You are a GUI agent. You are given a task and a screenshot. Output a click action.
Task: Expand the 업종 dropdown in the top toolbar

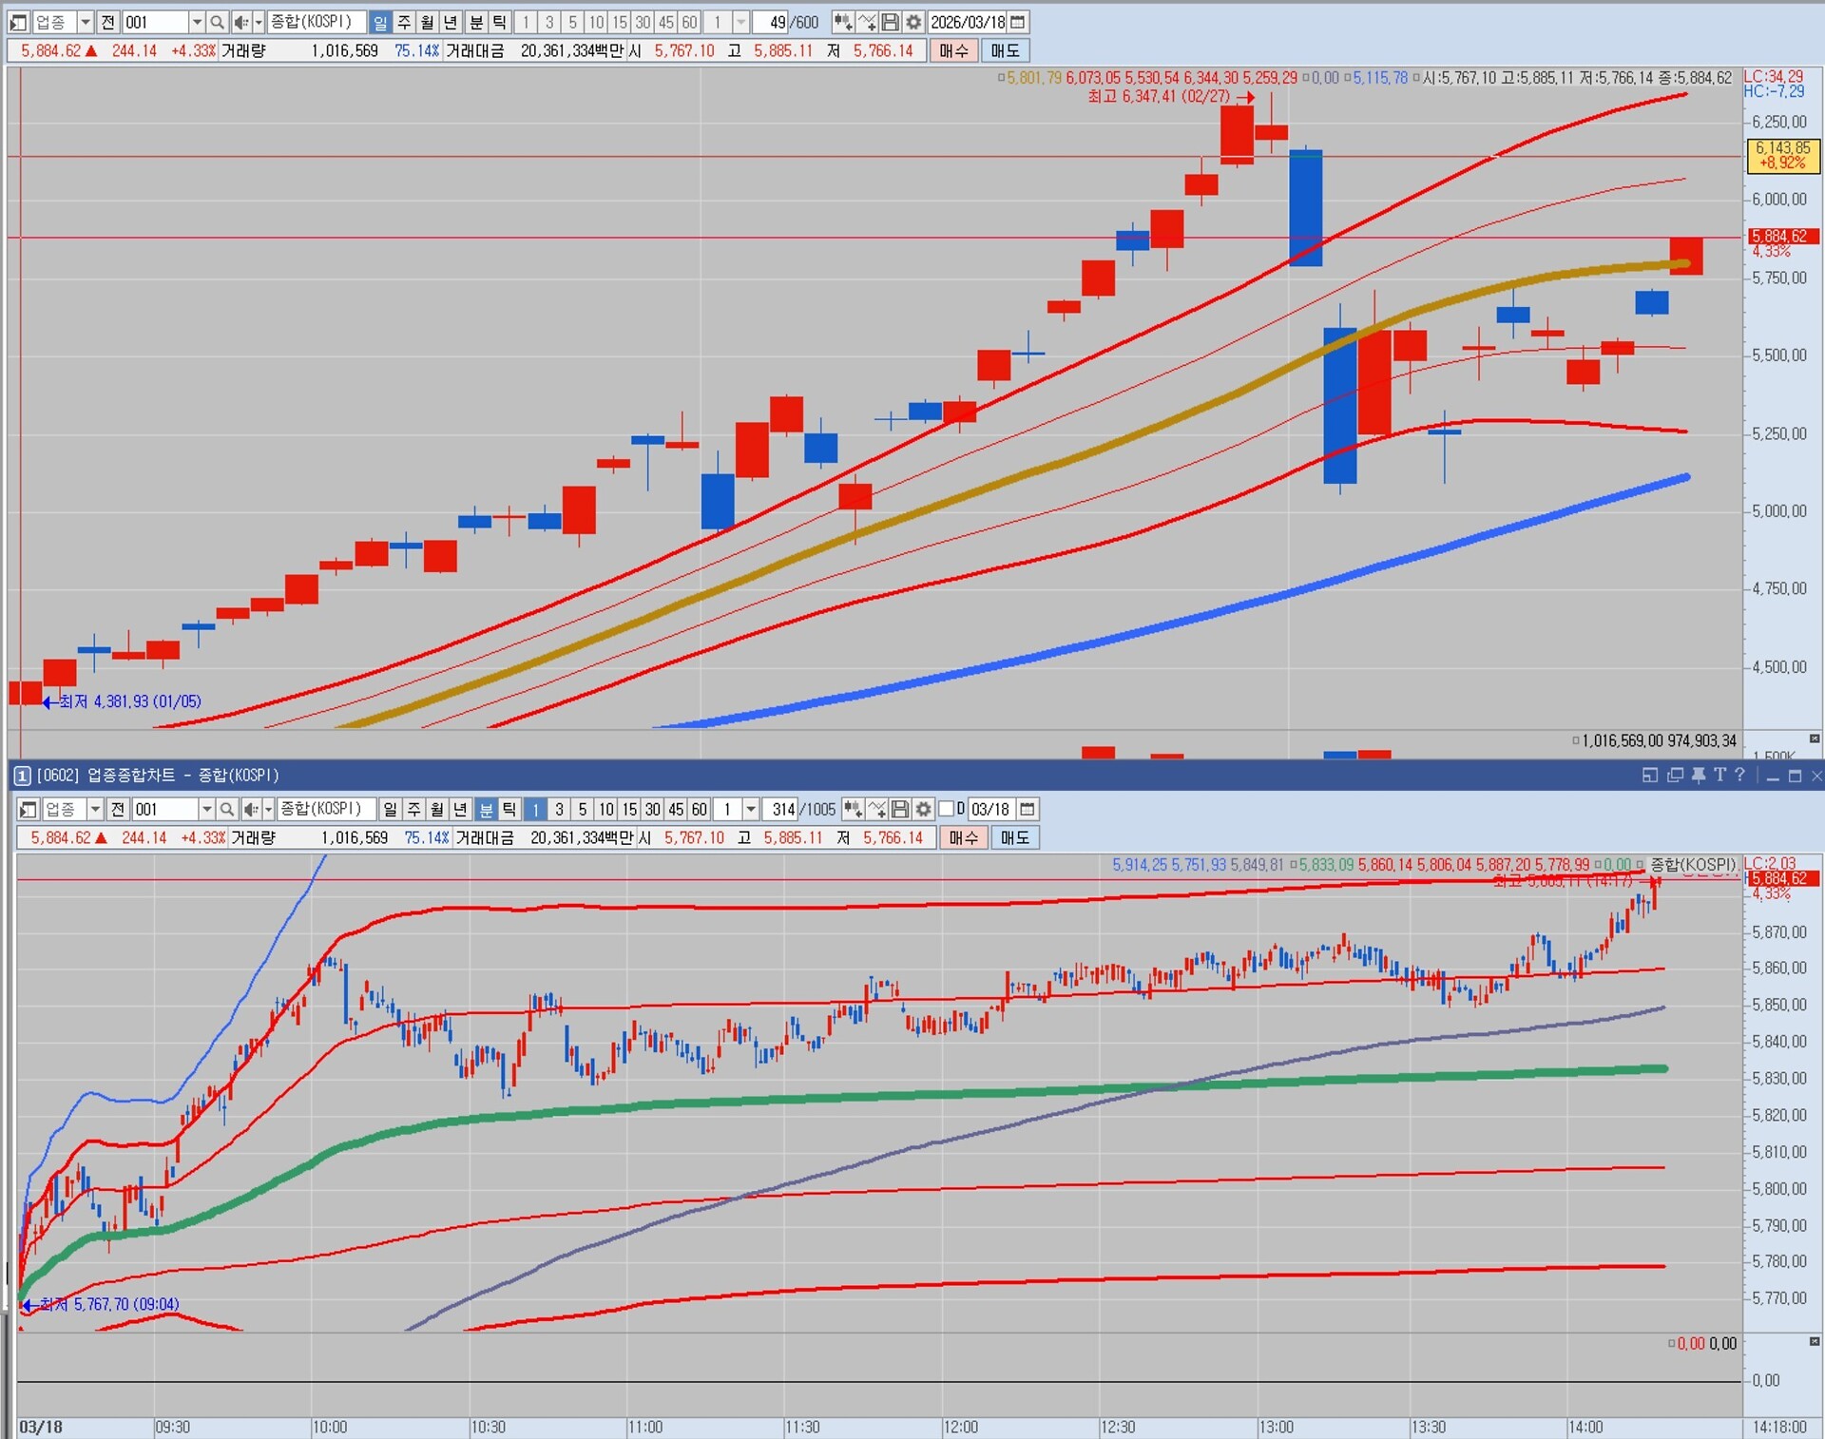point(85,22)
